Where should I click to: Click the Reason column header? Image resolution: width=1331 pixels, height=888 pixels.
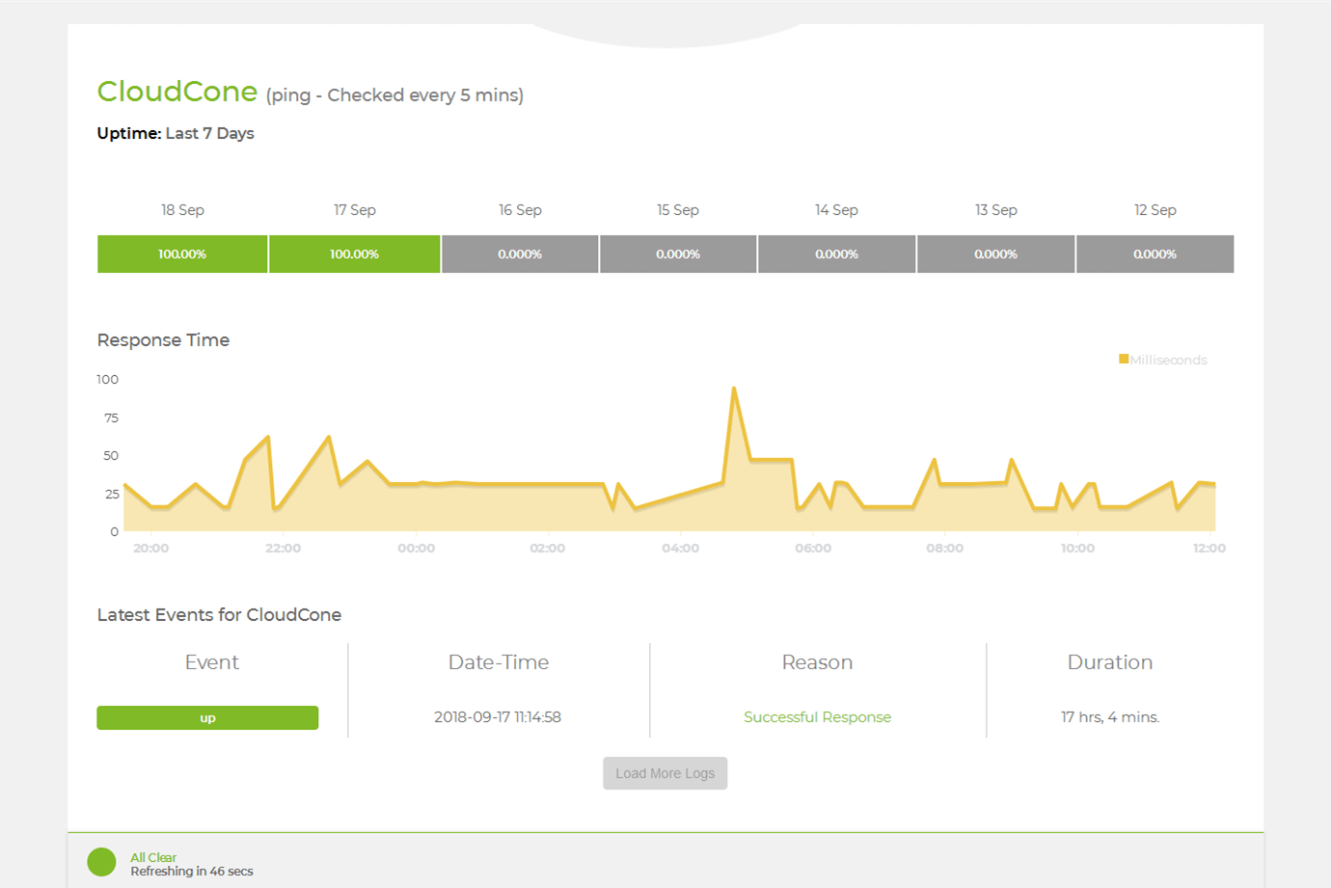tap(817, 662)
